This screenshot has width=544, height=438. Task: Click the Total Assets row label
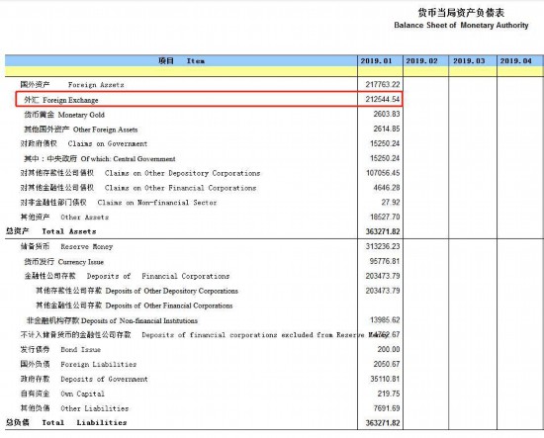51,231
